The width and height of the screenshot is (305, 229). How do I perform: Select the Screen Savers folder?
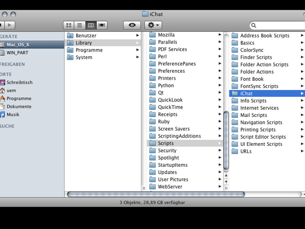(x=185, y=129)
